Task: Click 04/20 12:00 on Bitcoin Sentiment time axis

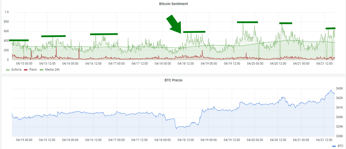Action: tap(278, 64)
